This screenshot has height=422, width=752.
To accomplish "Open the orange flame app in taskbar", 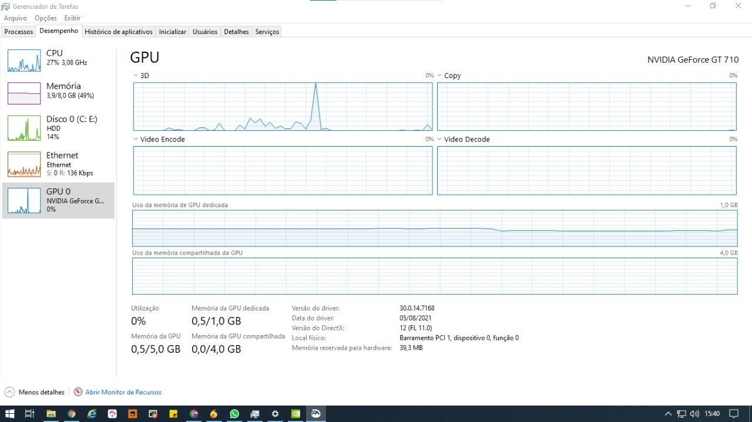I will (214, 414).
